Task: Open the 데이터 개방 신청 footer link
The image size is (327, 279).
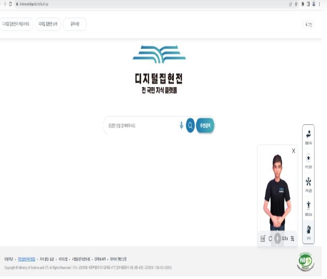Action: coord(118,259)
